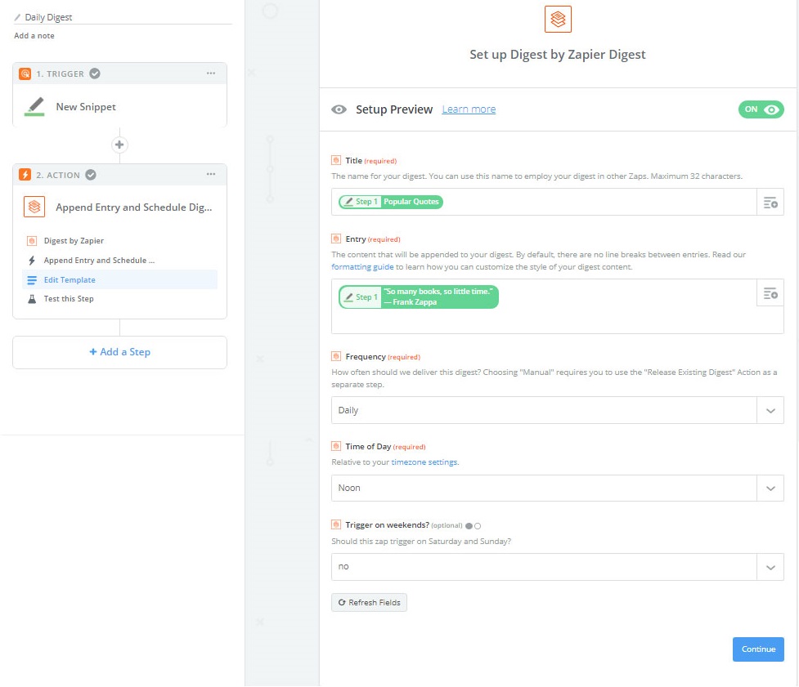
Task: Open the New Snippet trigger step
Action: tap(119, 106)
